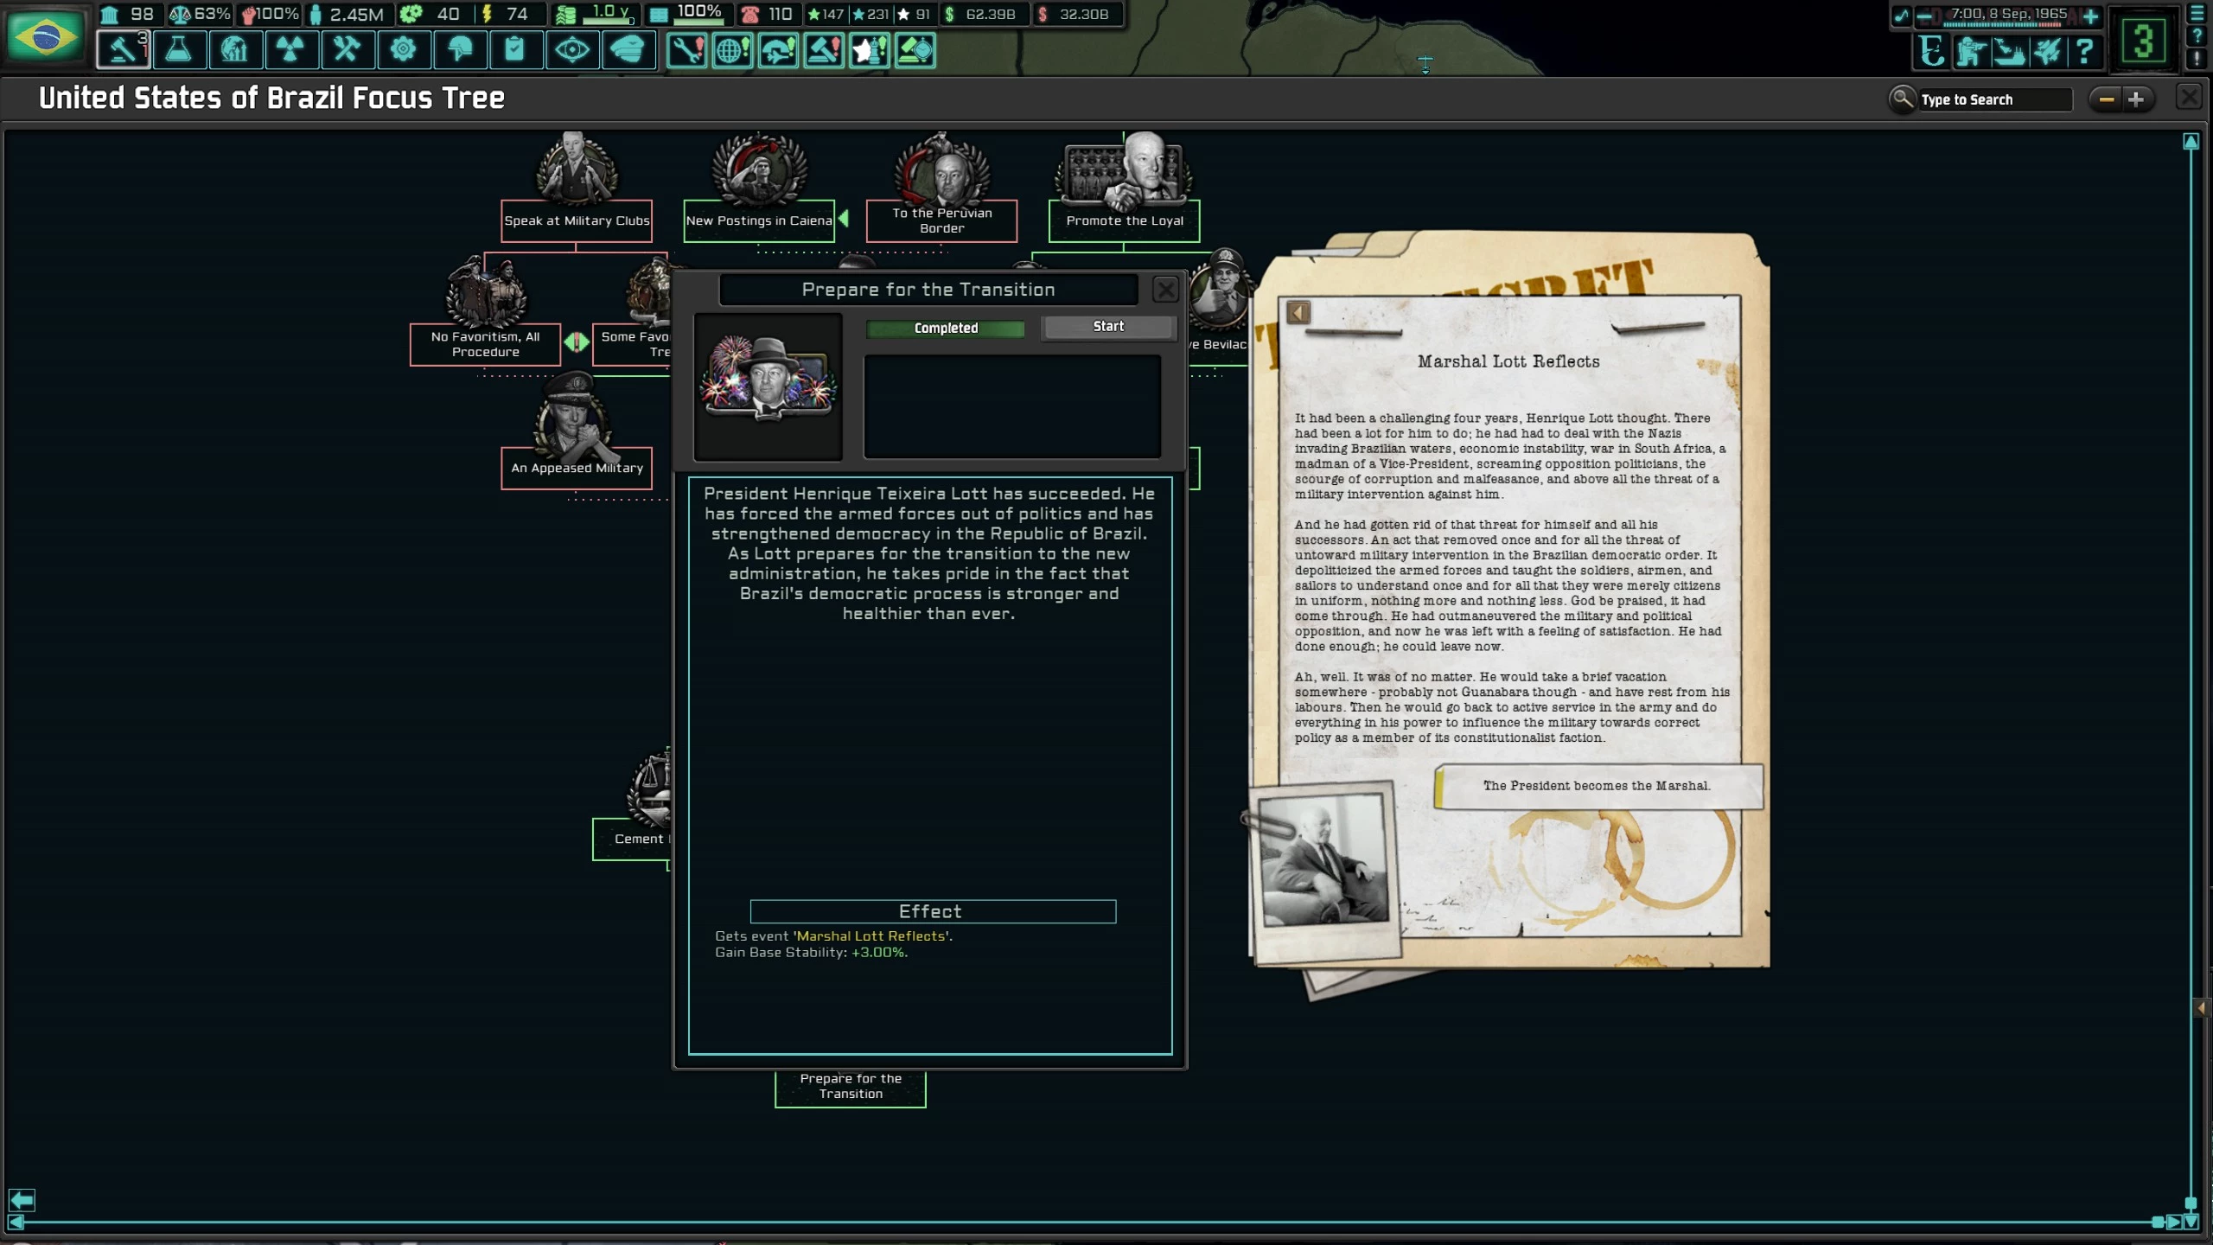Open the air force jets view
The height and width of the screenshot is (1245, 2213).
click(2047, 51)
